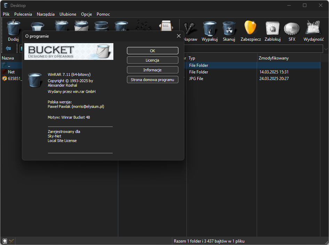Open the Ulubione menu
The image size is (329, 245).
[x=68, y=14]
